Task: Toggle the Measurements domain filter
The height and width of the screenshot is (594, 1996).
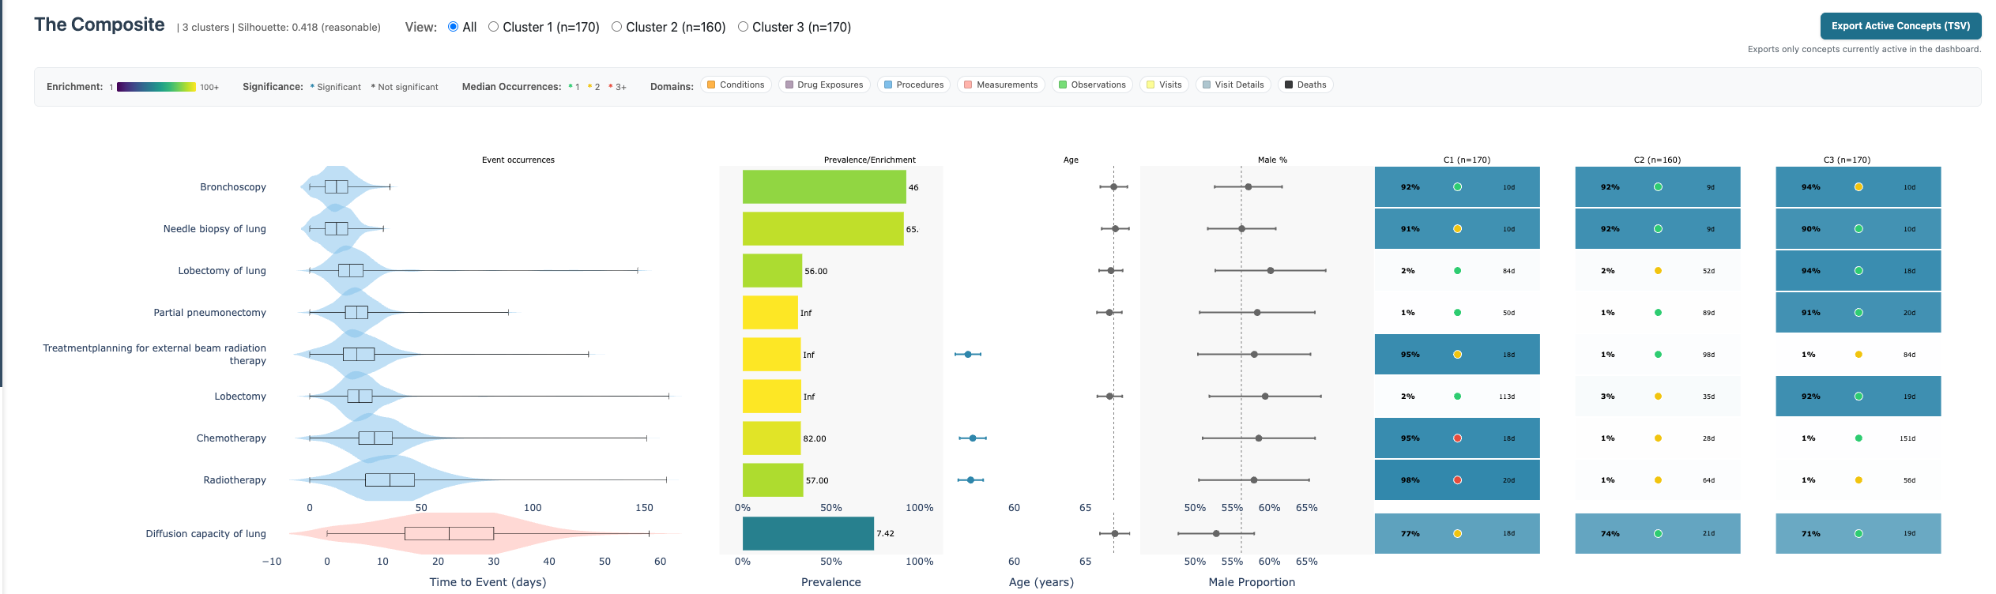Action: click(x=1001, y=85)
